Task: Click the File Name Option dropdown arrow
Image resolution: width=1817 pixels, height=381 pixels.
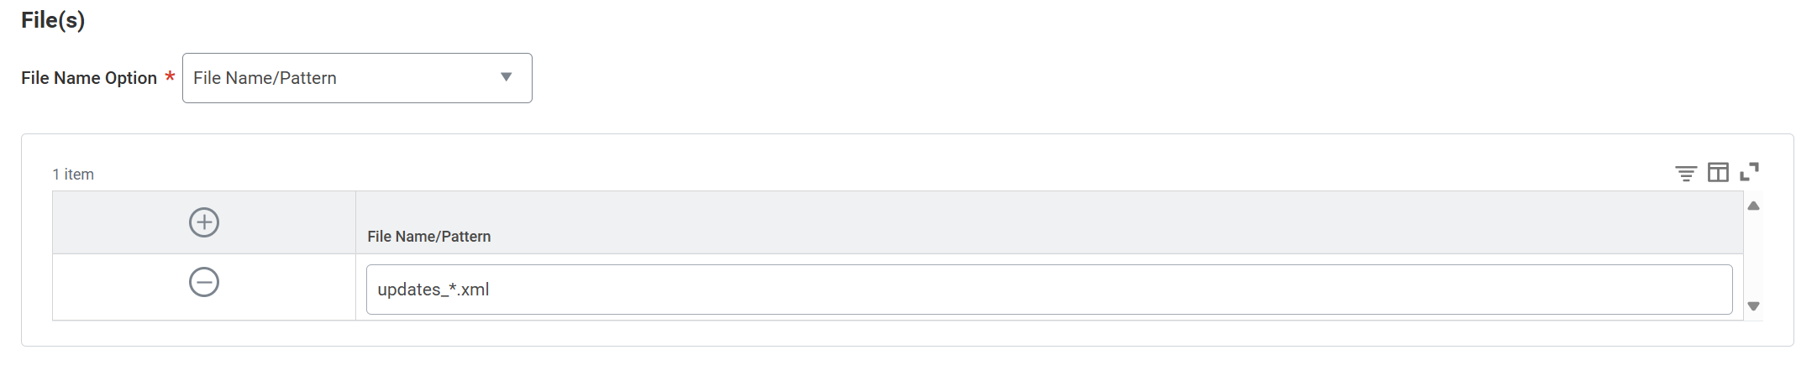Action: (x=507, y=77)
